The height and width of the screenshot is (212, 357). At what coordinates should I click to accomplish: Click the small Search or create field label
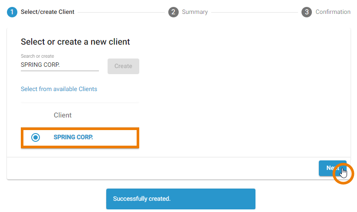tap(37, 56)
